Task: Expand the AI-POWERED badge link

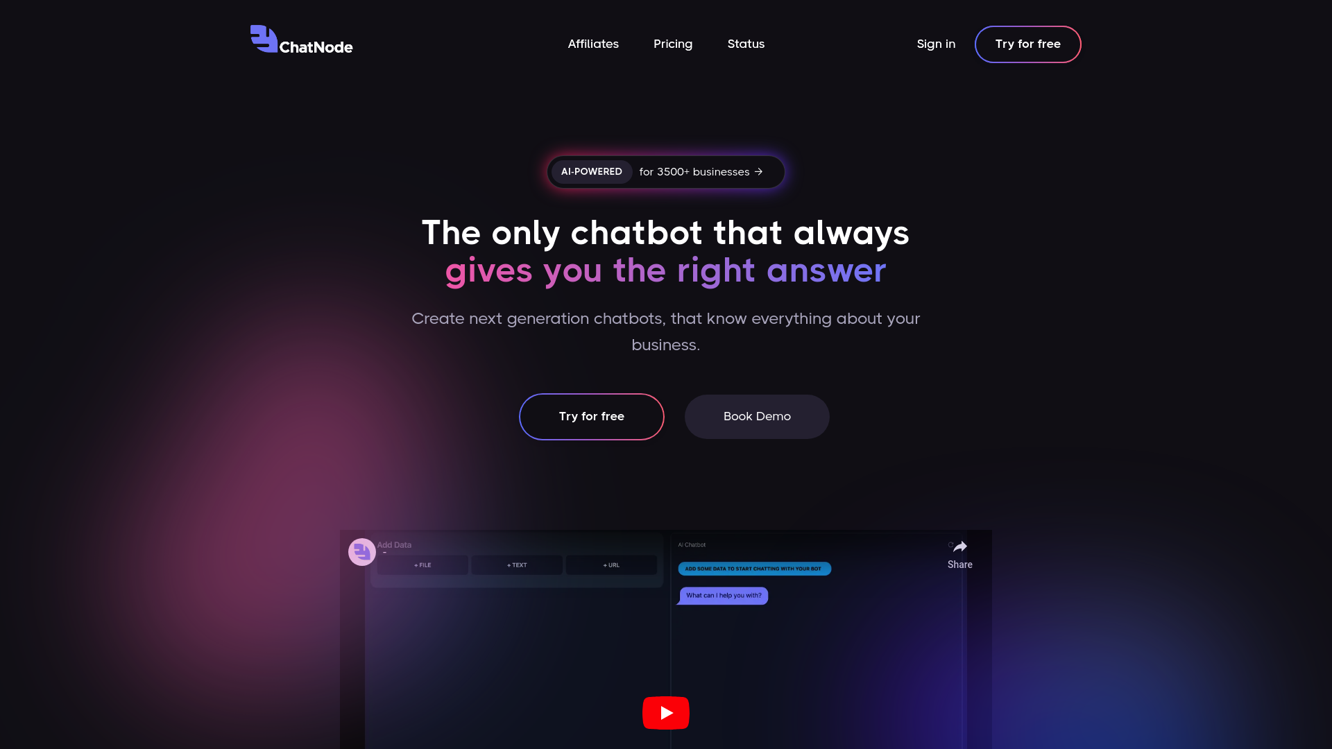Action: (x=665, y=171)
